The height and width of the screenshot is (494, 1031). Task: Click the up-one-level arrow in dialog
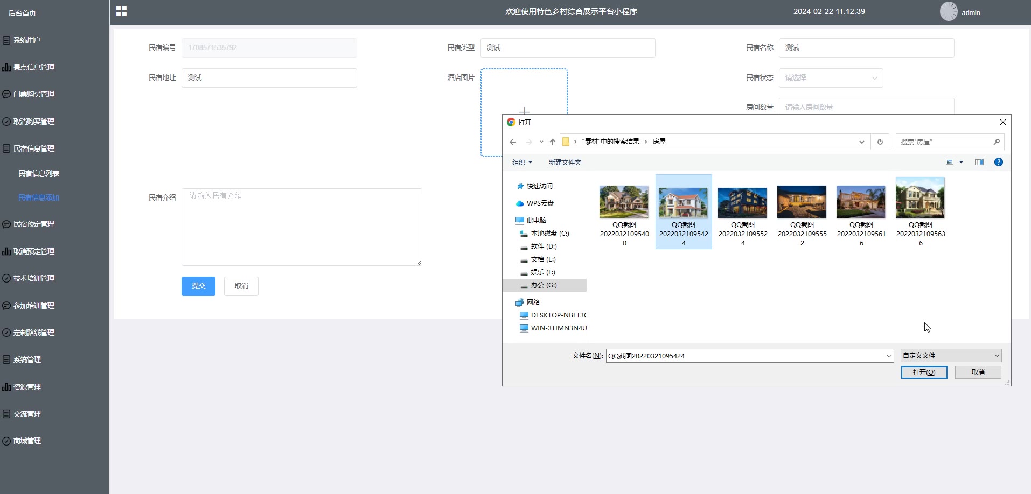[x=552, y=142]
